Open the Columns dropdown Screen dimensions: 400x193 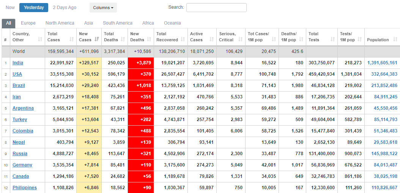point(103,8)
